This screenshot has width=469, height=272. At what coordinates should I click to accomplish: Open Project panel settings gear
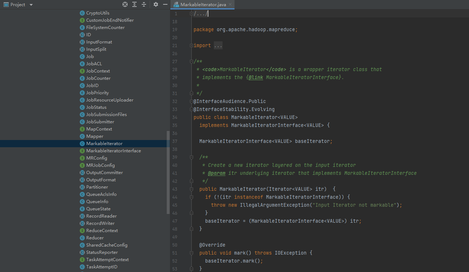click(156, 4)
